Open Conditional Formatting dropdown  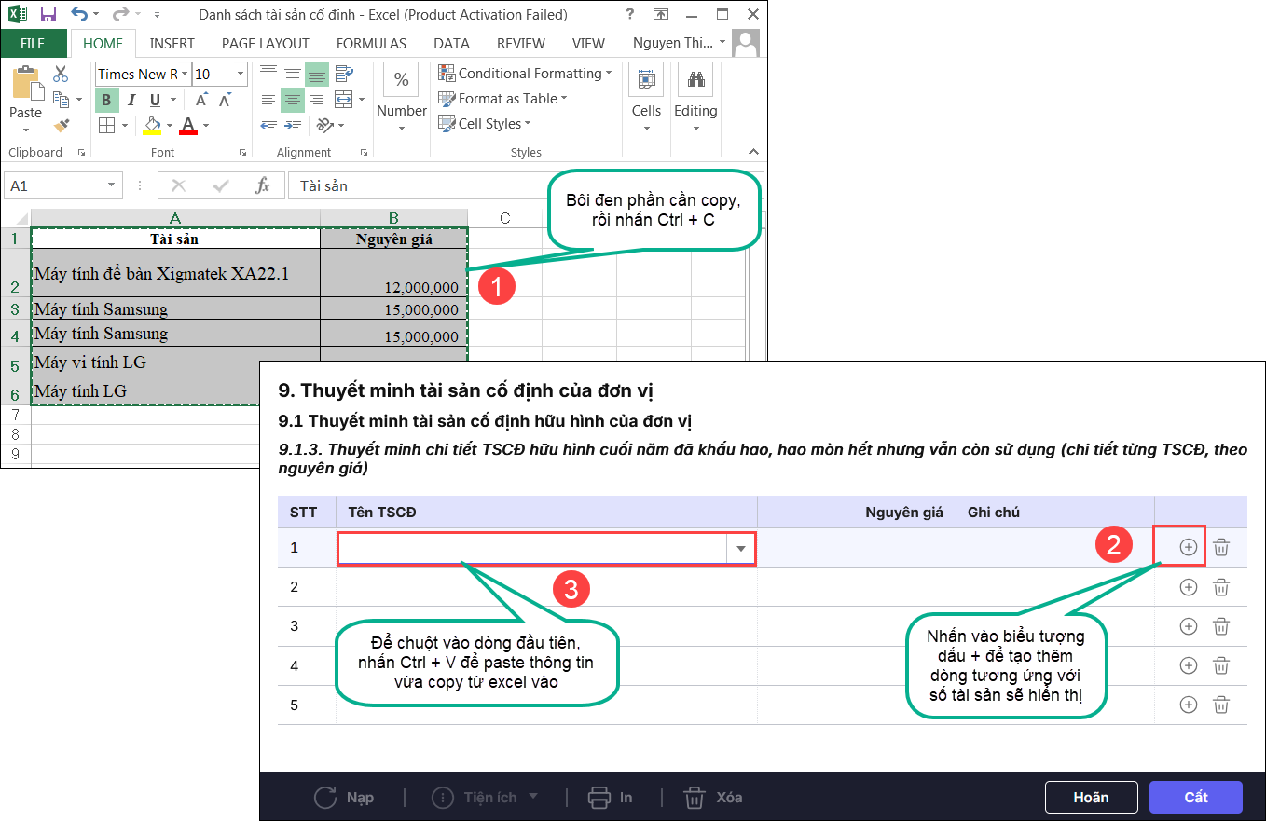[x=525, y=74]
